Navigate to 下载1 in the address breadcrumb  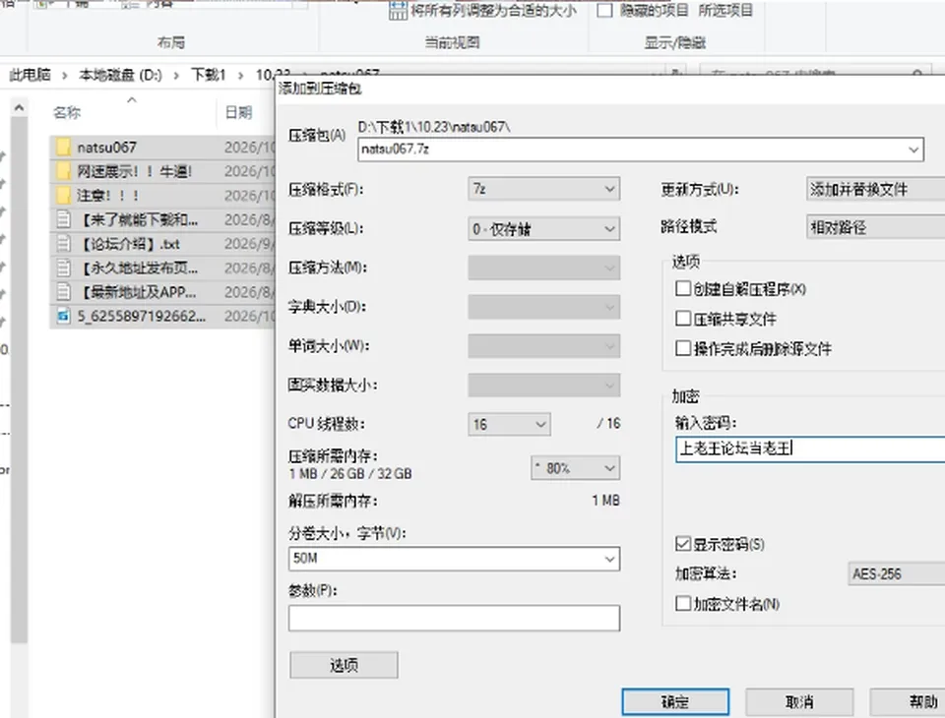[x=208, y=75]
